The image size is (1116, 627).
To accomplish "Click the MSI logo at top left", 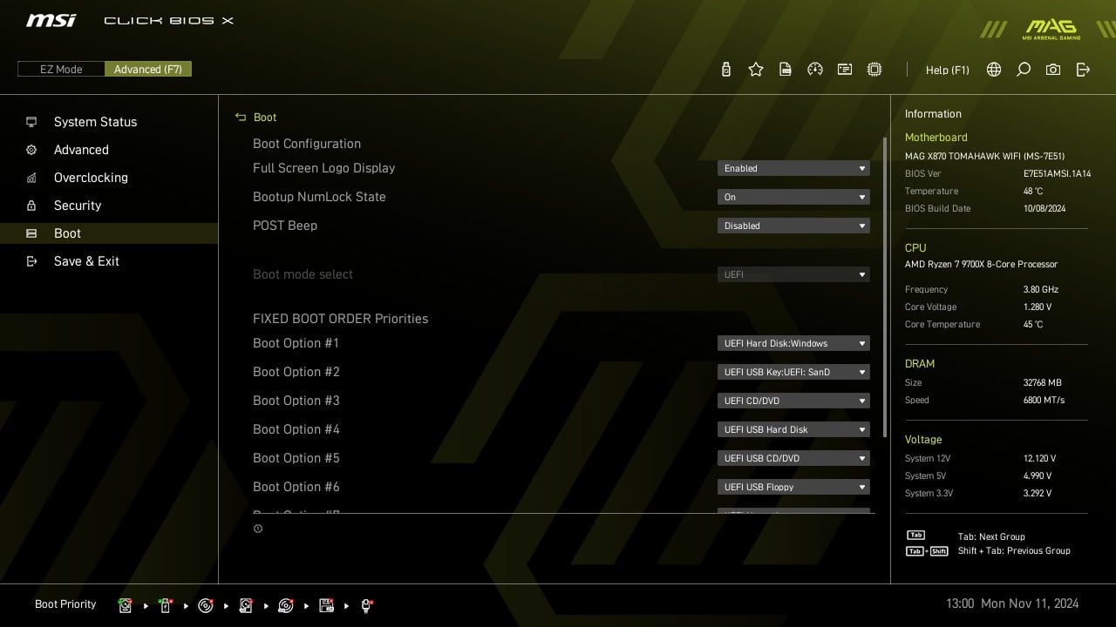I will point(51,20).
